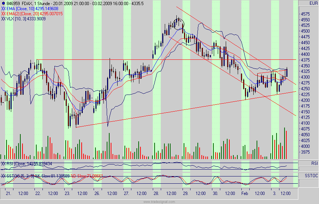This screenshot has width=319, height=204.
Task: Select the chart title '846959 FDAX, 1 Stunde'
Action: pyautogui.click(x=28, y=4)
